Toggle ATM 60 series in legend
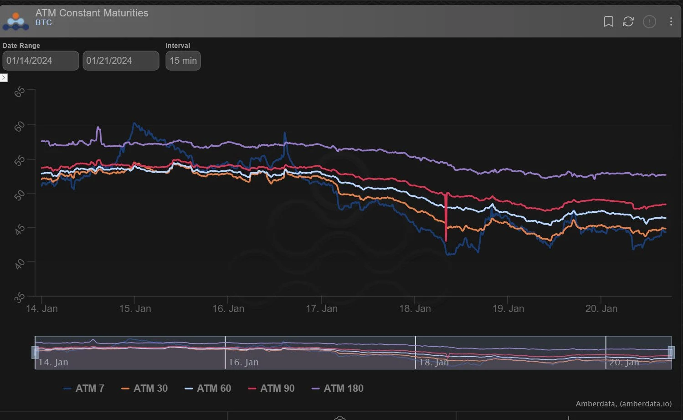Screen dimensions: 683x420 click(x=208, y=389)
